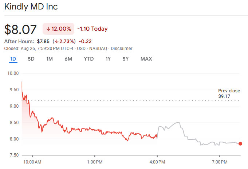Select the 1D time range tab
This screenshot has height=169, width=248.
pos(13,59)
